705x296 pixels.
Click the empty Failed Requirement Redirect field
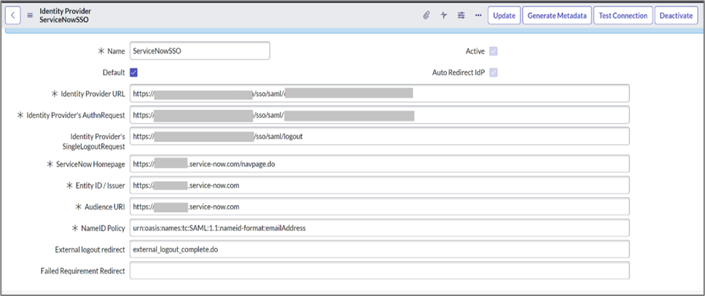pyautogui.click(x=378, y=271)
